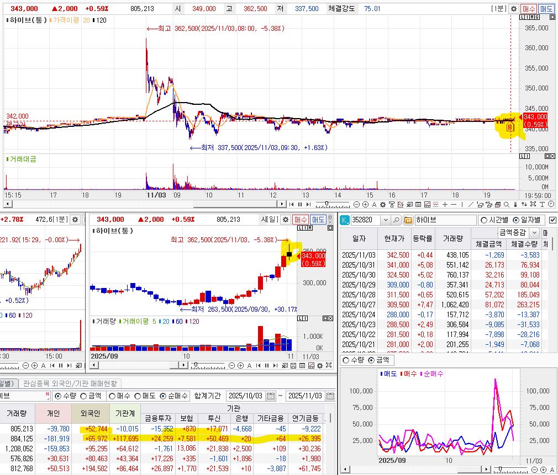Open gear settings in top chart bottom toolbar
558x475 pixels.
pos(383,204)
